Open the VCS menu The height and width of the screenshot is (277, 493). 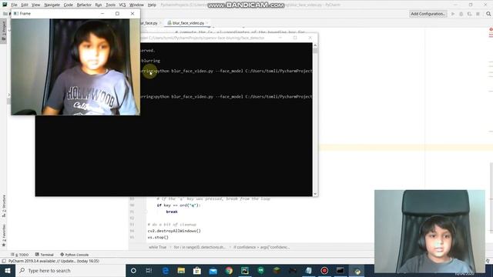point(122,5)
